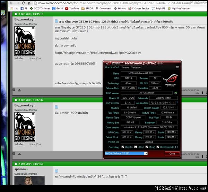Click the document icon in sphinm's post

pyautogui.click(x=57, y=171)
